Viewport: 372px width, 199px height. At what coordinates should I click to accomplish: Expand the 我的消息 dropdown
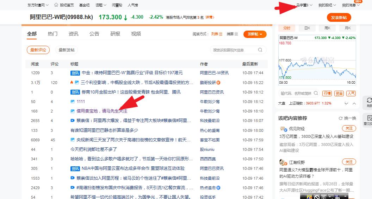click(351, 5)
